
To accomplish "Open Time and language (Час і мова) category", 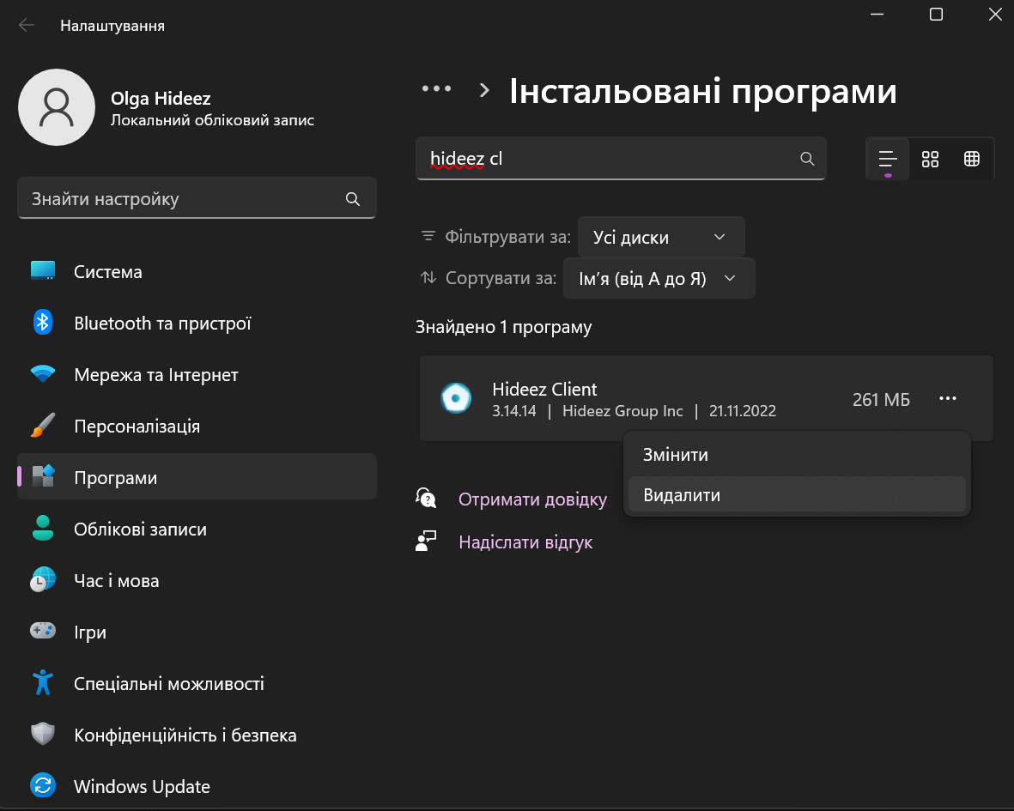I will [x=197, y=580].
